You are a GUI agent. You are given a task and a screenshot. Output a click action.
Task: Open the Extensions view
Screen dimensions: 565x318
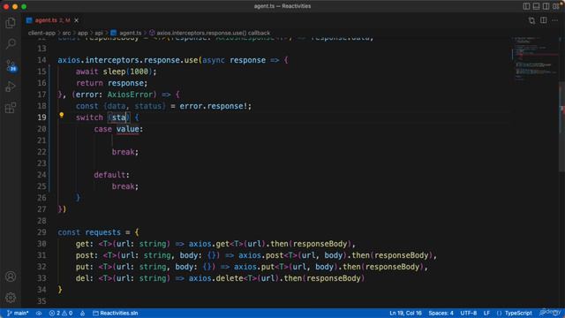coord(11,108)
